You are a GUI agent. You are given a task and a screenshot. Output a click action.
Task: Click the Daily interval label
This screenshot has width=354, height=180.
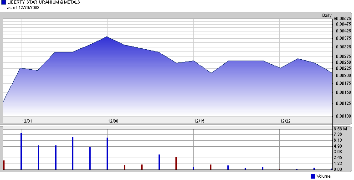point(327,15)
